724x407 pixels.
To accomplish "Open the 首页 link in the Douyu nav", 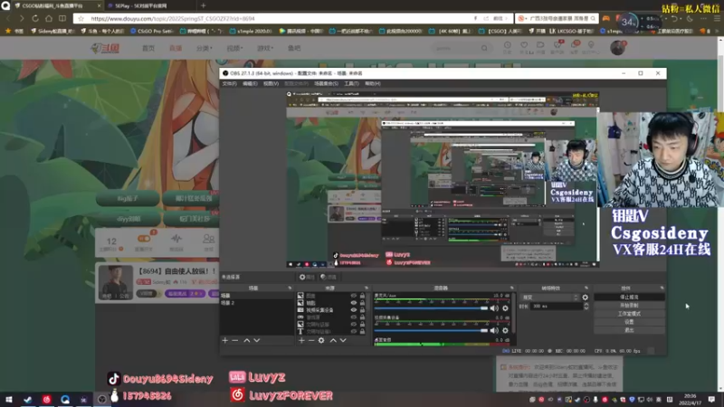I will pyautogui.click(x=148, y=48).
